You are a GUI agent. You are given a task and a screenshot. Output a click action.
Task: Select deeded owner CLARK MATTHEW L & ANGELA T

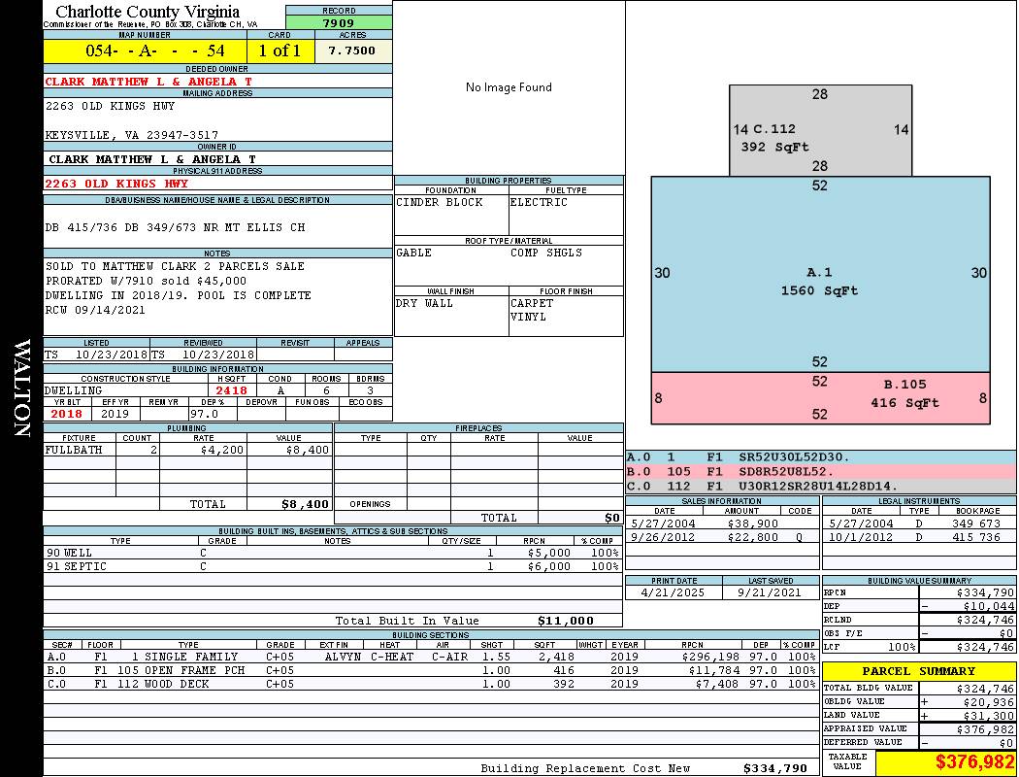[148, 82]
